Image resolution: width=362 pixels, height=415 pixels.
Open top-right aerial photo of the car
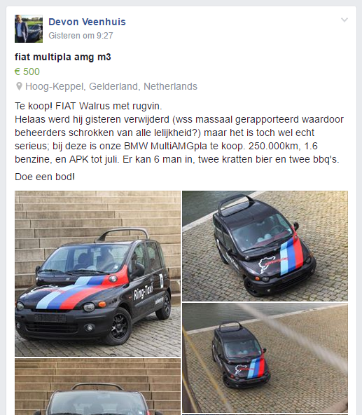click(x=265, y=246)
